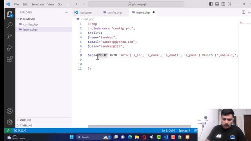Toggle the primary side bar layout icon
The height and width of the screenshot is (141, 251).
click(211, 4)
